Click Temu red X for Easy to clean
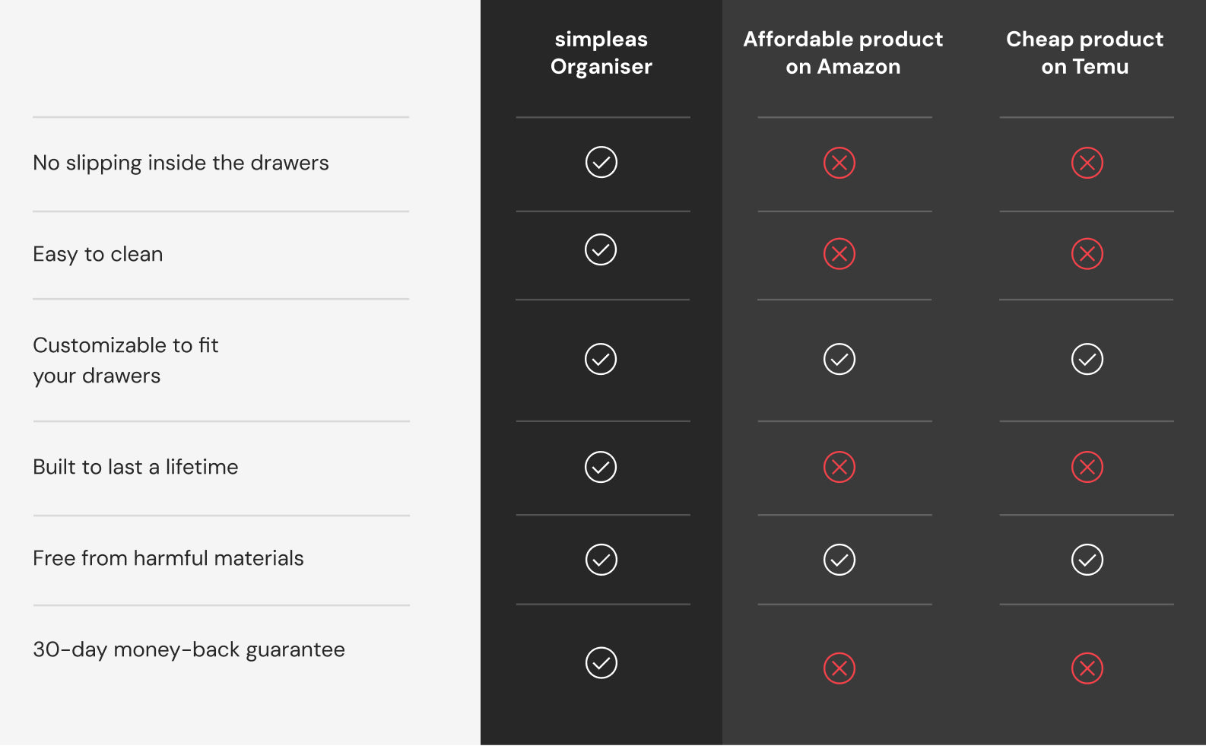The width and height of the screenshot is (1206, 746). [1087, 254]
